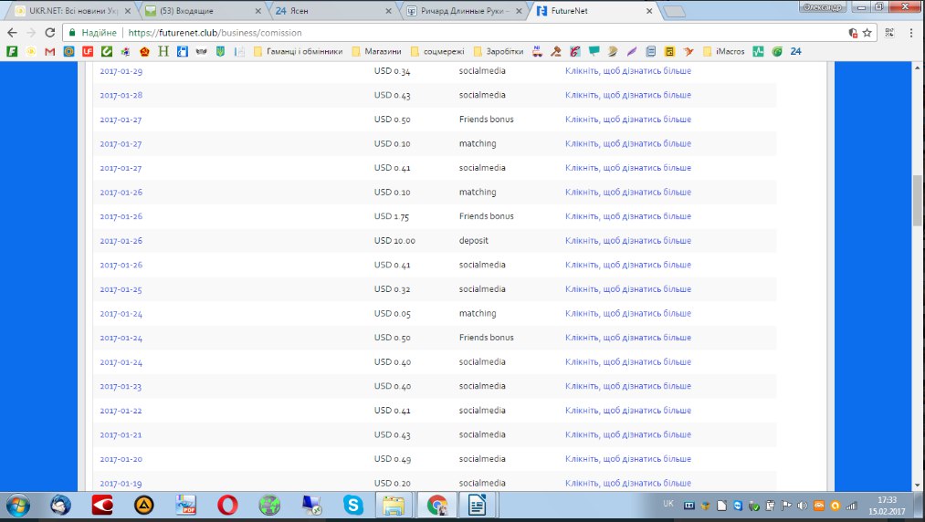Click the futurenet.club address bar
The image size is (925, 522).
[457, 32]
